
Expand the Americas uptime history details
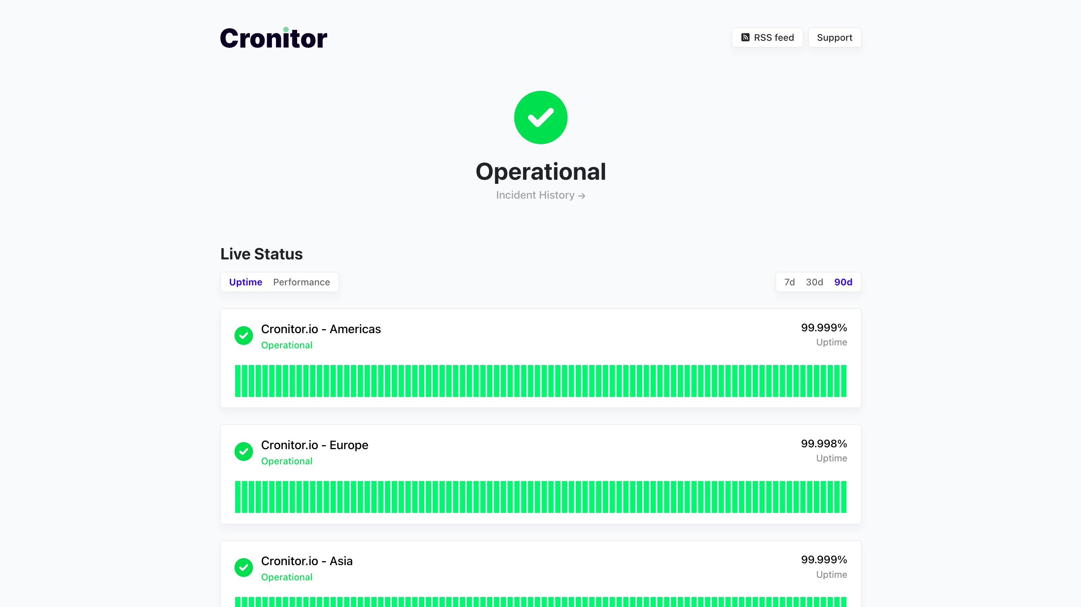point(540,381)
